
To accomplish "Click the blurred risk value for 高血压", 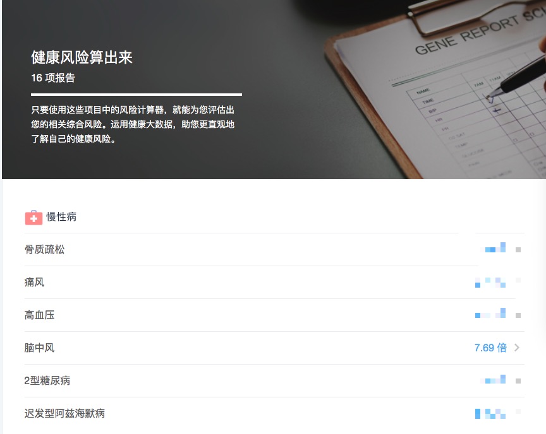I will (490, 313).
